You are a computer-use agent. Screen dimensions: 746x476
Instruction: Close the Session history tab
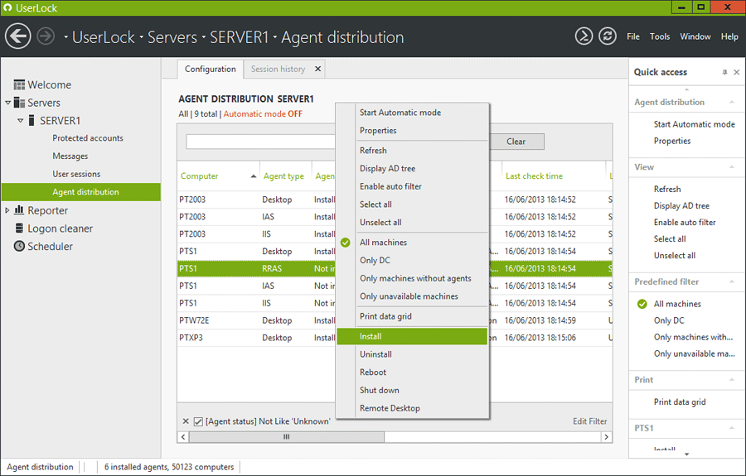(x=317, y=69)
